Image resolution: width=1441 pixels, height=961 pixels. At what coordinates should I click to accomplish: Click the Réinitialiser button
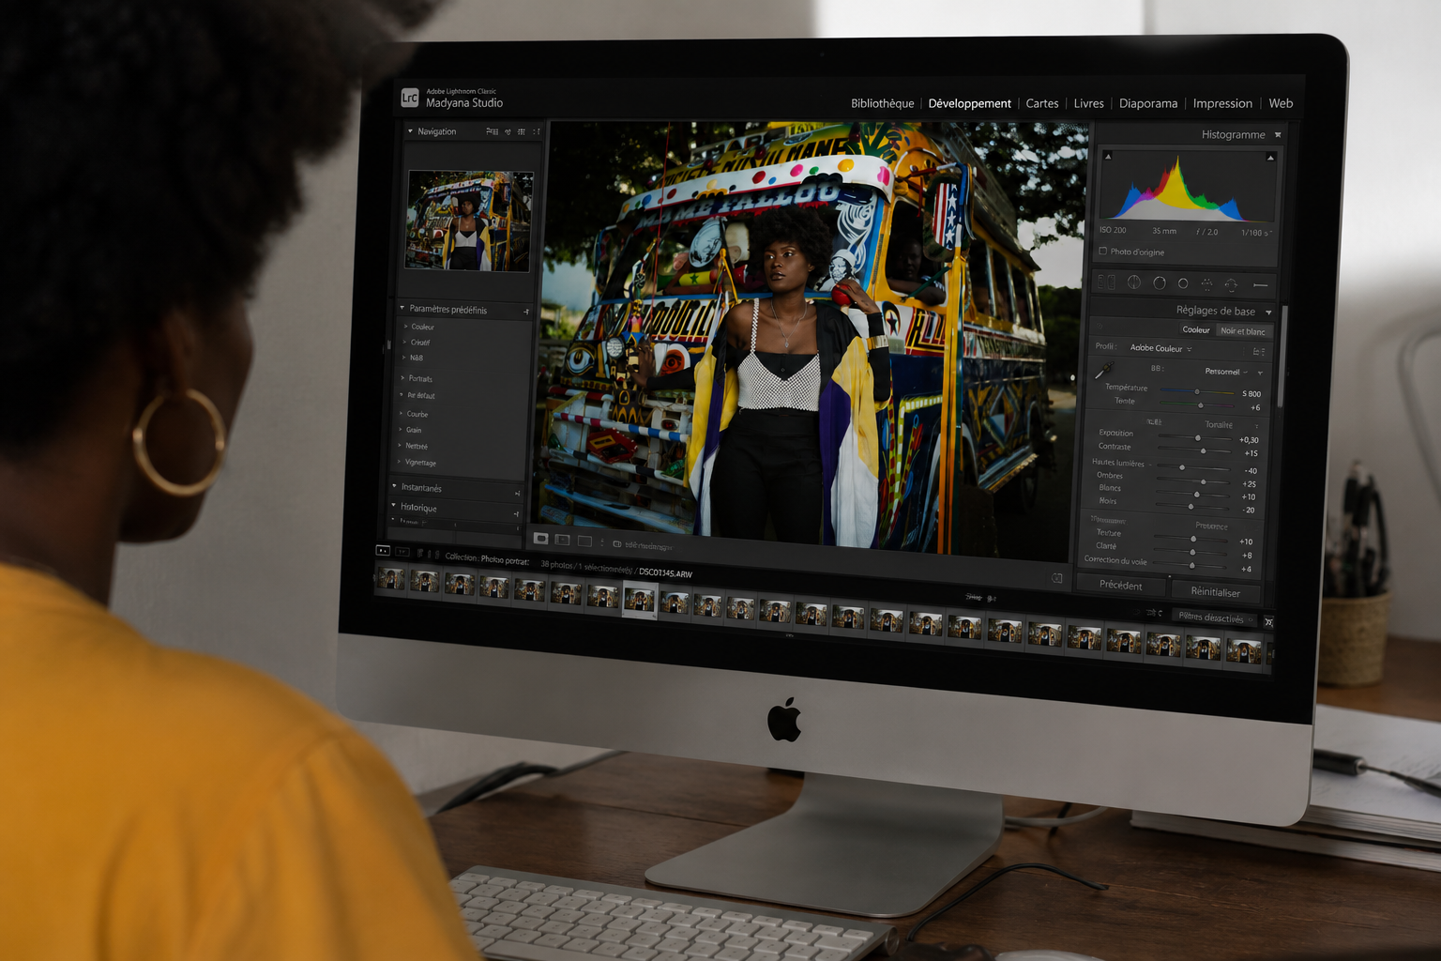click(x=1216, y=591)
